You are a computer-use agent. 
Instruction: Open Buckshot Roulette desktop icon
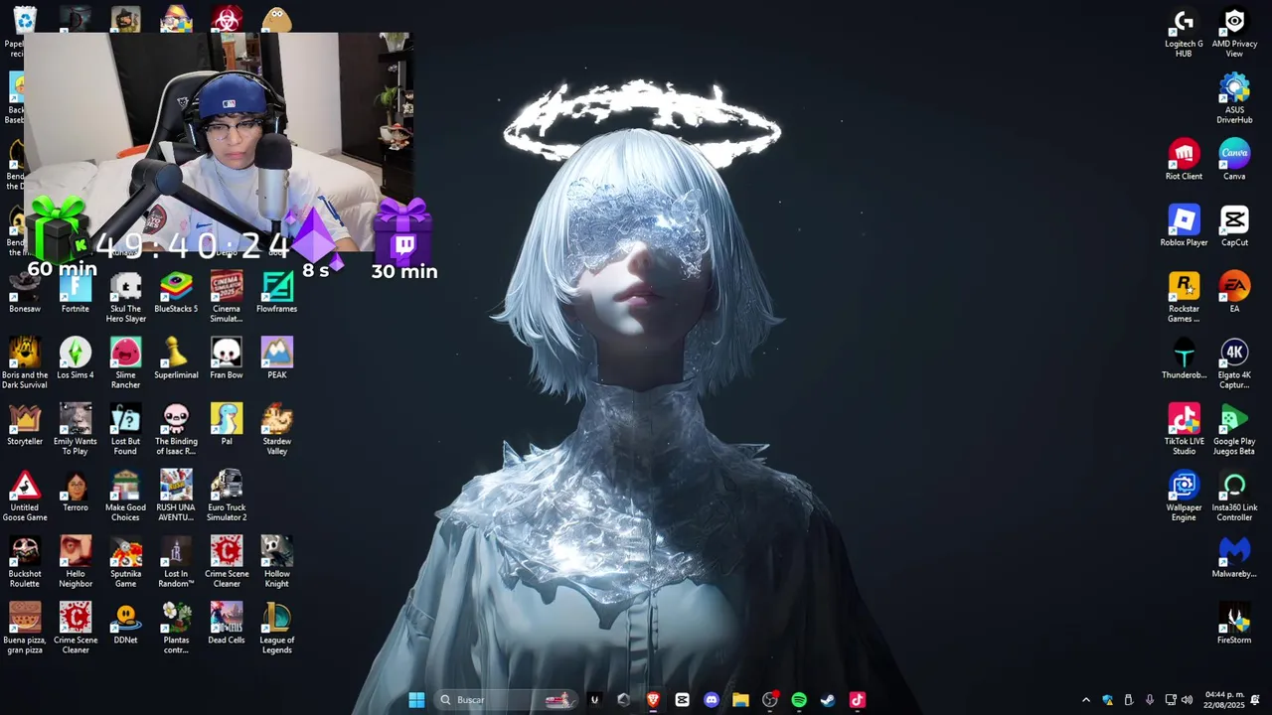(25, 562)
